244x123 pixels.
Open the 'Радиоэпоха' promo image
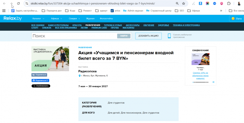(50, 59)
